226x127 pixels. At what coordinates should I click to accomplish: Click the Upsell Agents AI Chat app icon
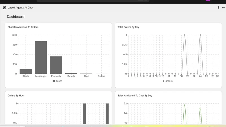pyautogui.click(x=4, y=8)
